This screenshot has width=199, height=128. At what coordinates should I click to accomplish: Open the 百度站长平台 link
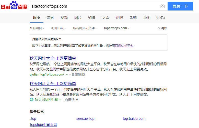[124, 46]
